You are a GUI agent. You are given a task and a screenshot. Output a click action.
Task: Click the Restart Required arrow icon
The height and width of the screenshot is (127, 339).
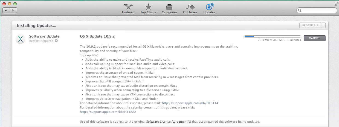click(56, 41)
